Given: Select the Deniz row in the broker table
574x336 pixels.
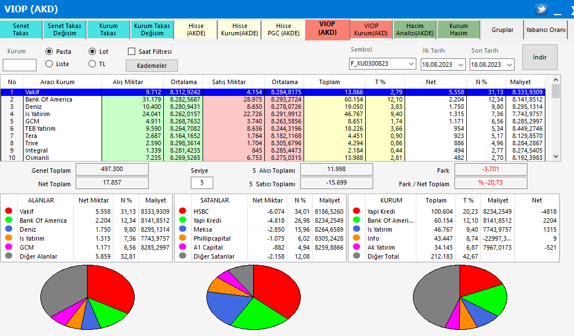Looking at the screenshot, I should pos(273,107).
